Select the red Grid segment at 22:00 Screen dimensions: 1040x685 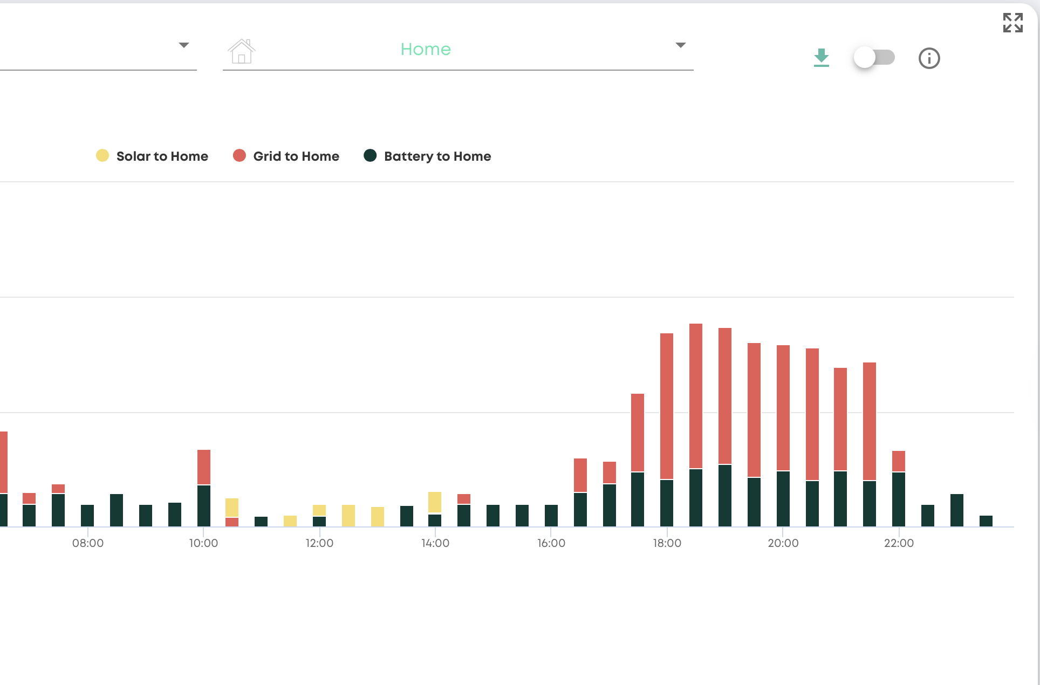click(899, 461)
